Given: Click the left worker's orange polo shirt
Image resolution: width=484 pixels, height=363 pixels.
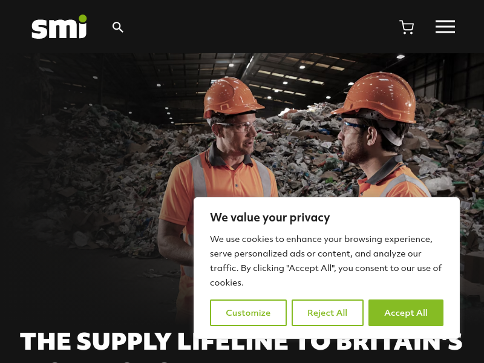Looking at the screenshot, I should pyautogui.click(x=216, y=185).
